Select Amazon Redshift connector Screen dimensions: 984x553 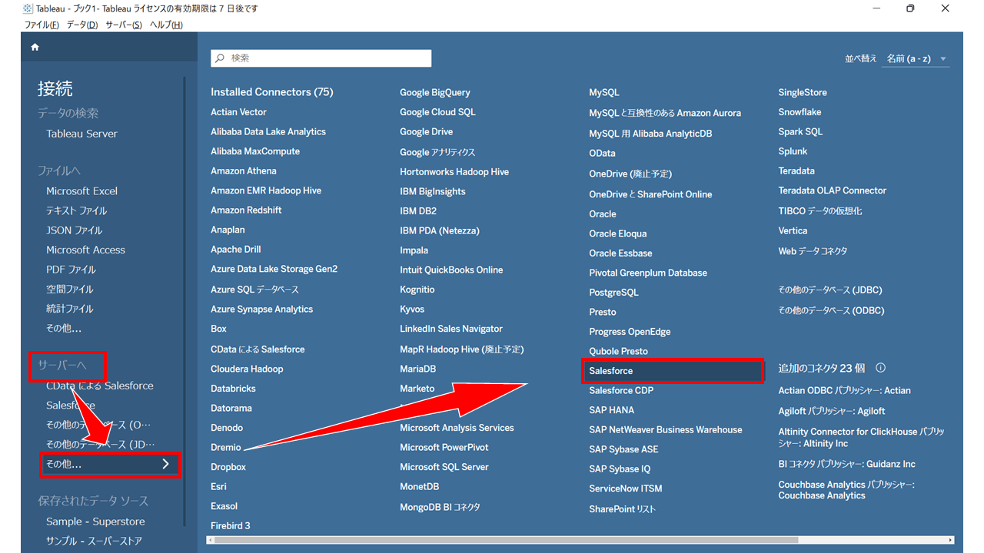(x=246, y=210)
